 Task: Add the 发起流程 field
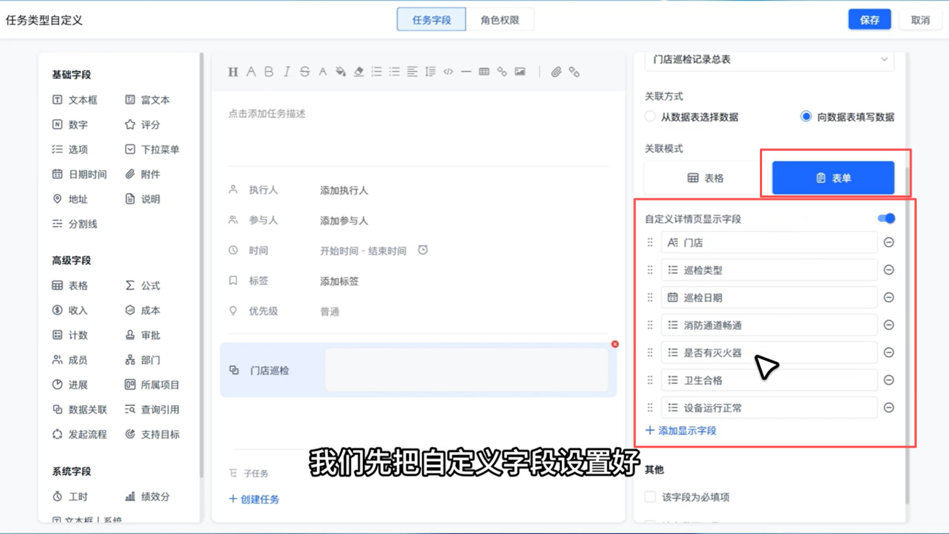click(80, 434)
